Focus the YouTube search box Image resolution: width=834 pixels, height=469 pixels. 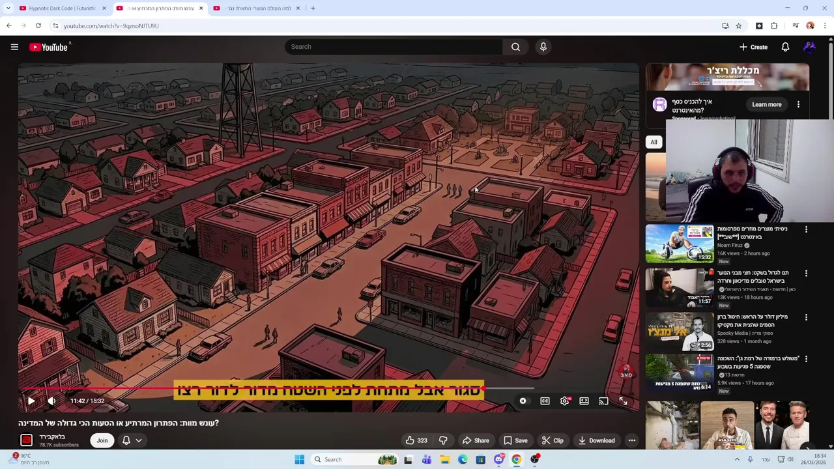pyautogui.click(x=394, y=47)
